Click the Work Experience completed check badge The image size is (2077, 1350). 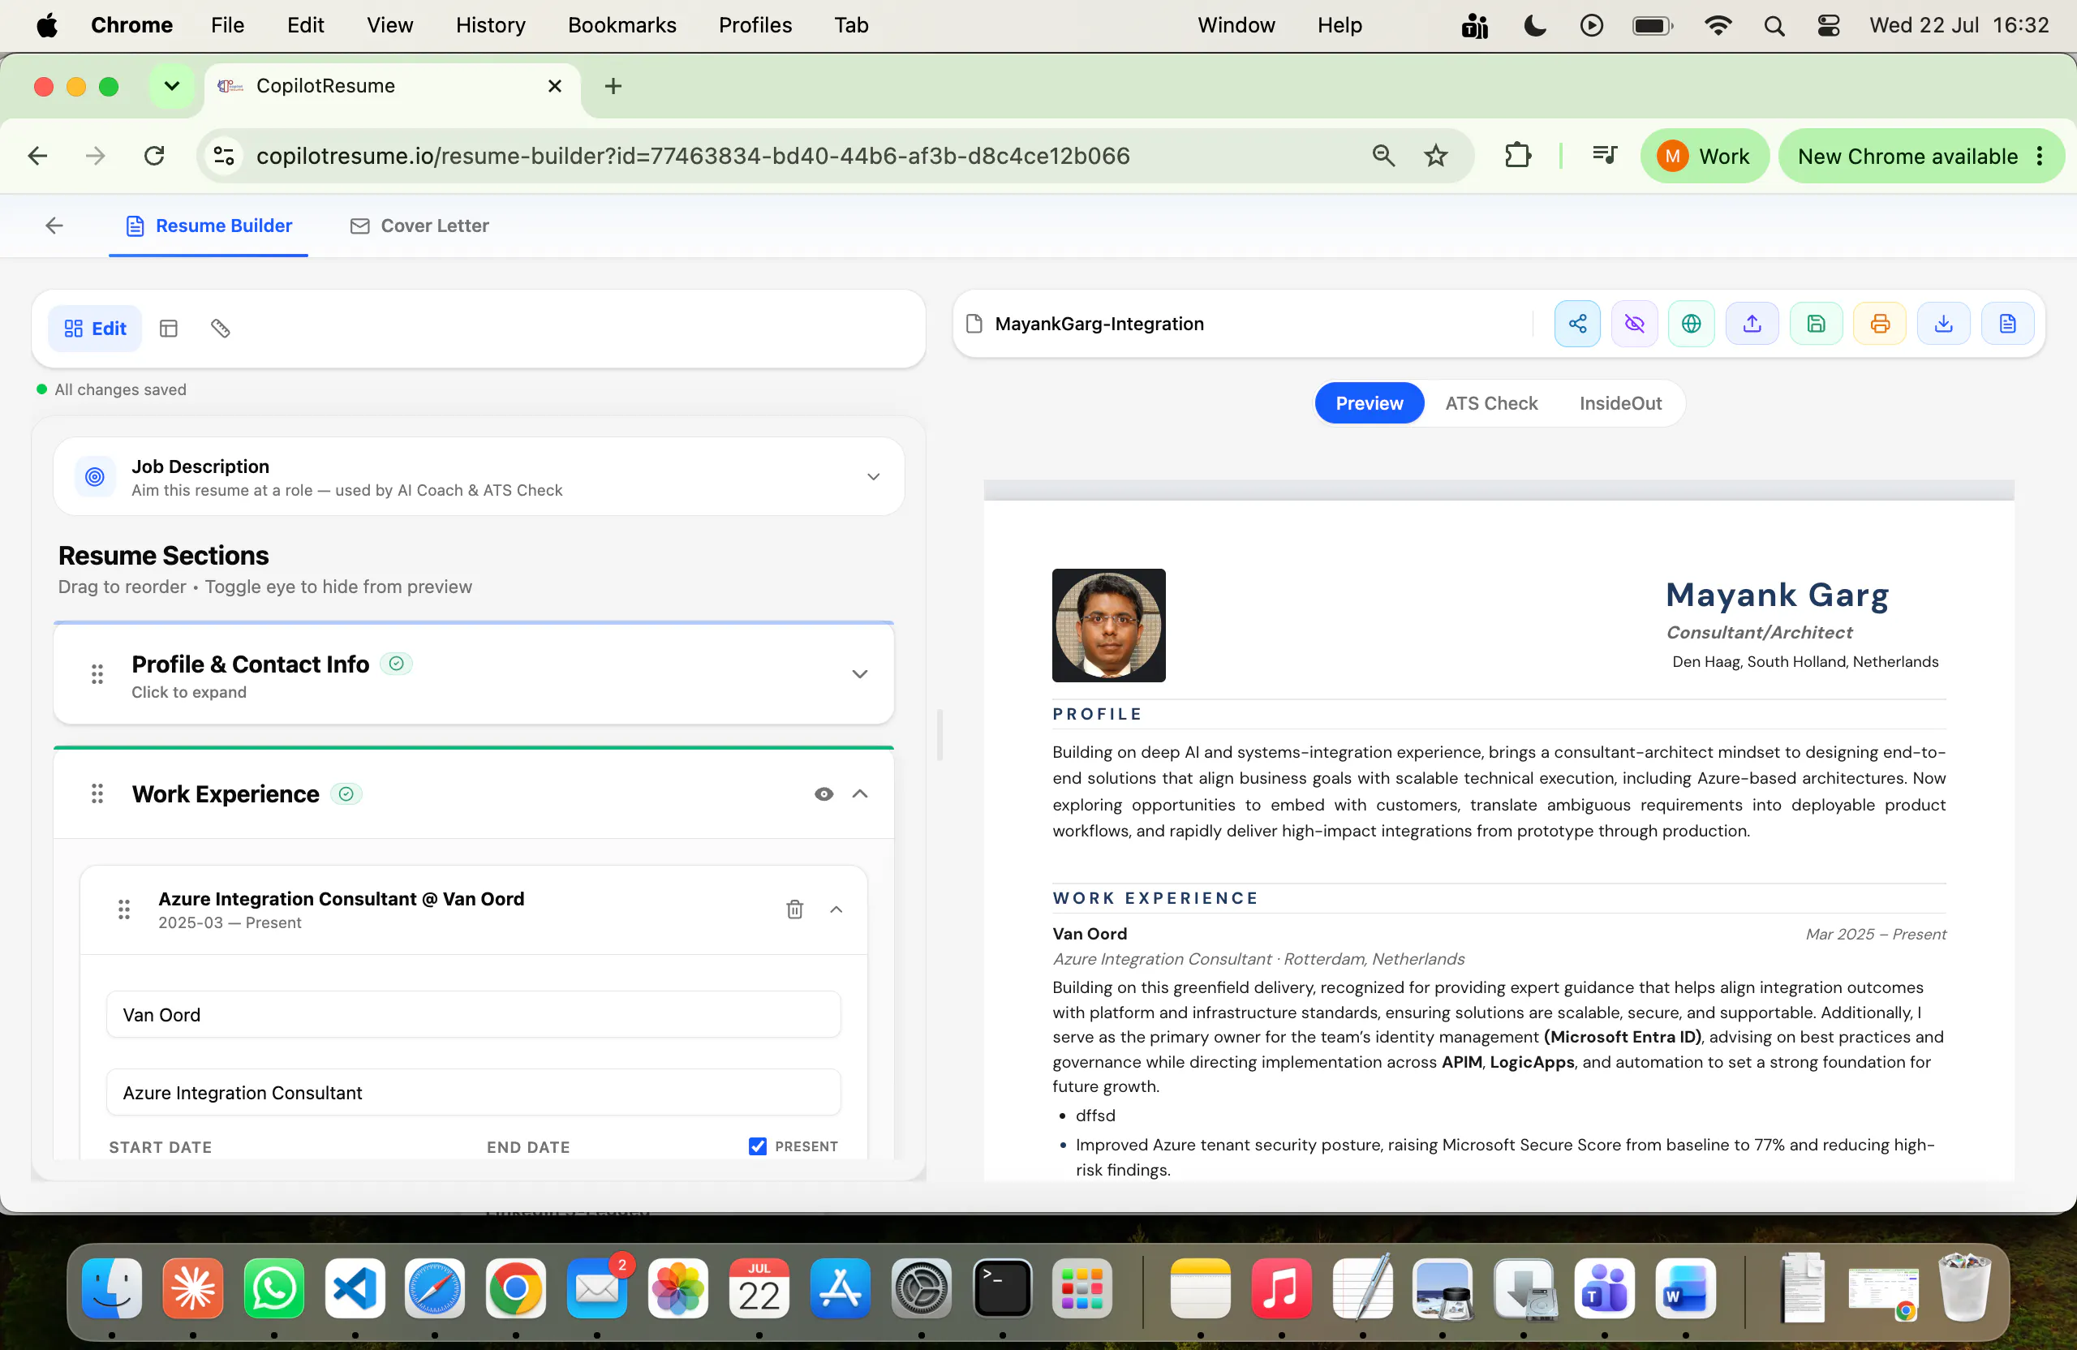pos(346,794)
